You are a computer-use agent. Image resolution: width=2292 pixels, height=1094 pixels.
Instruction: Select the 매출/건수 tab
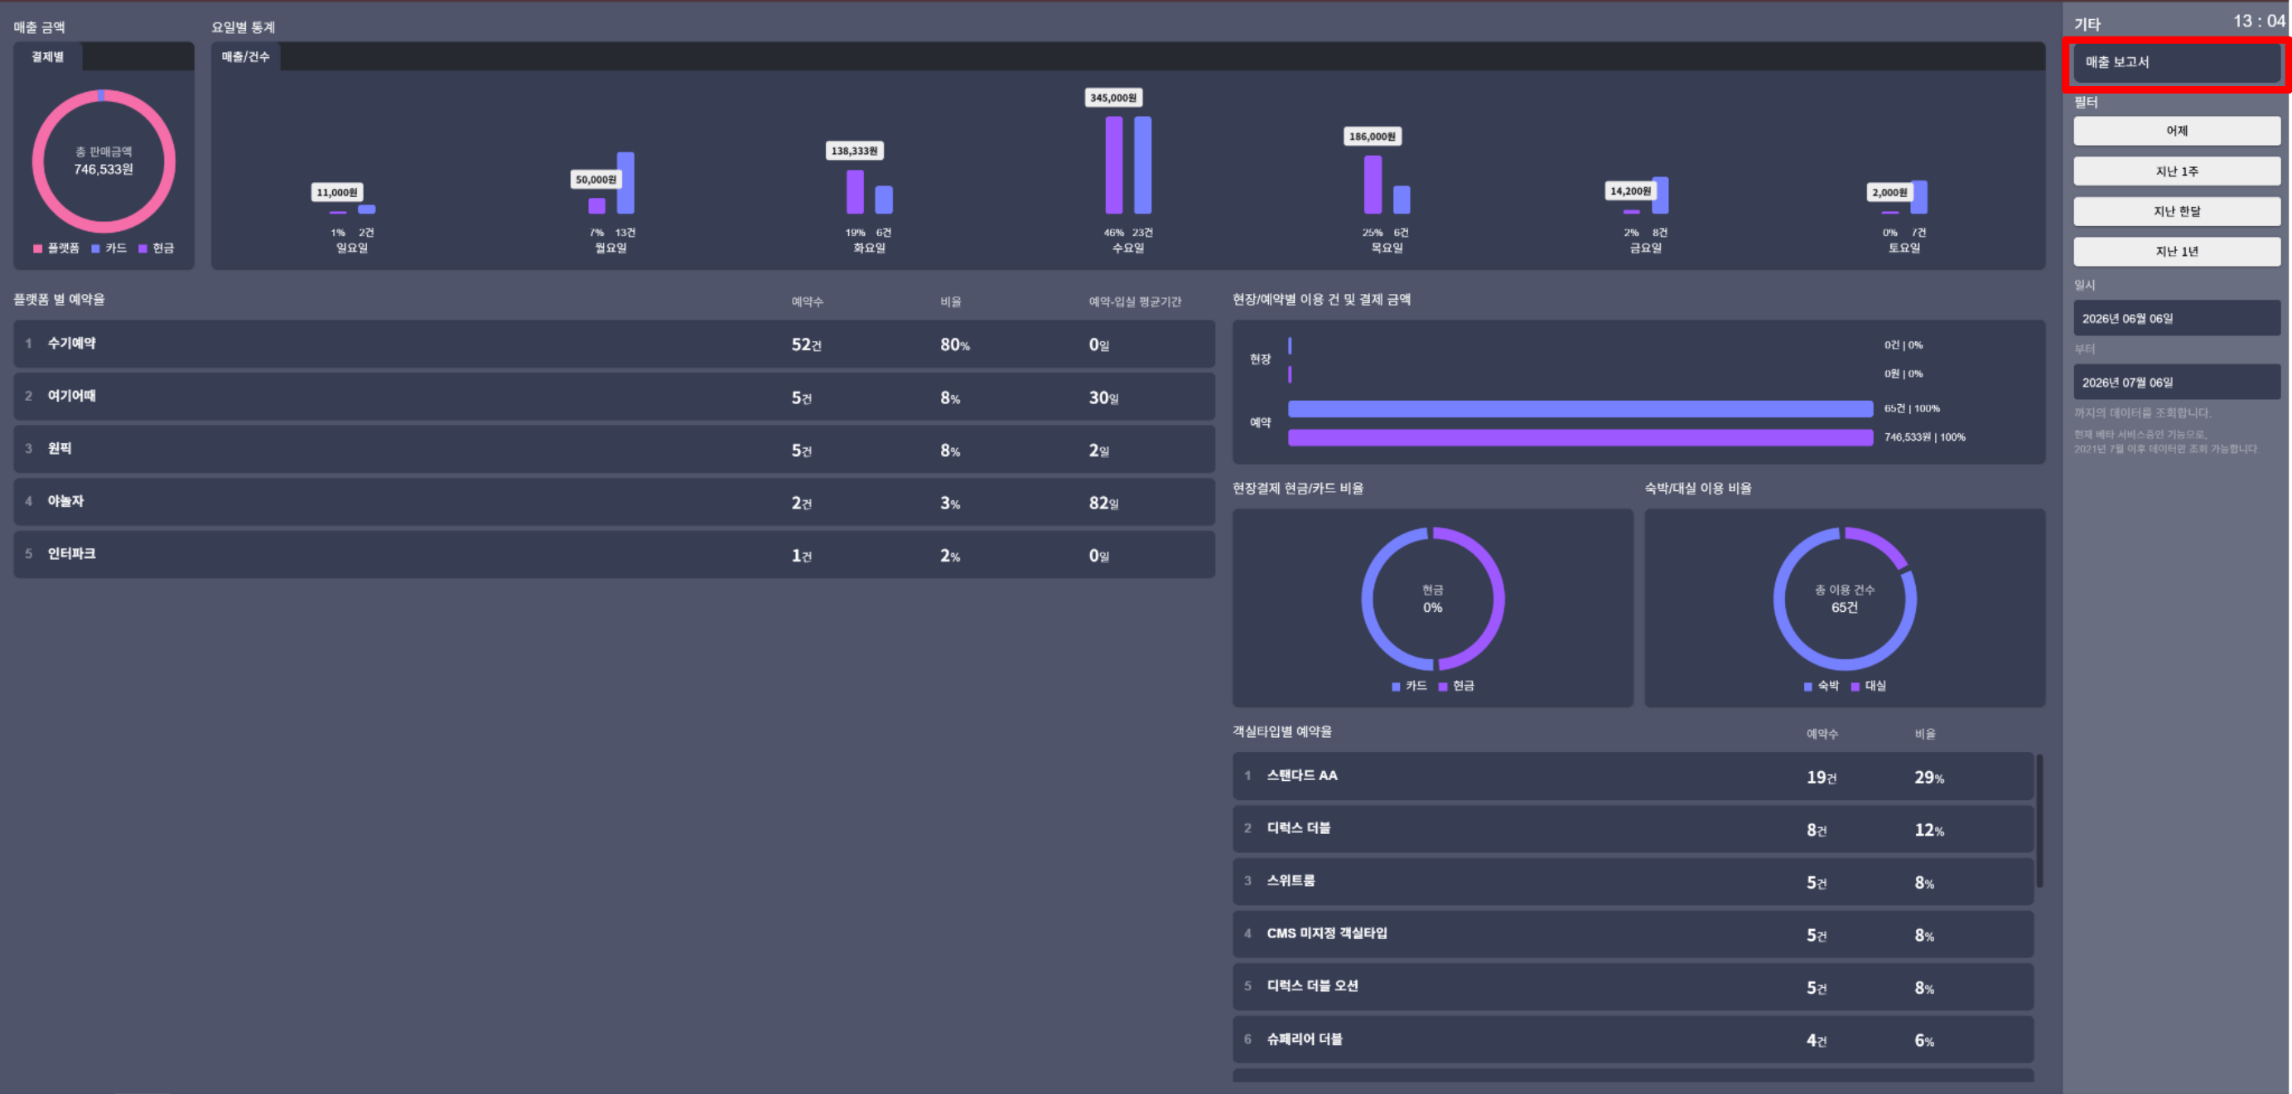pyautogui.click(x=245, y=57)
